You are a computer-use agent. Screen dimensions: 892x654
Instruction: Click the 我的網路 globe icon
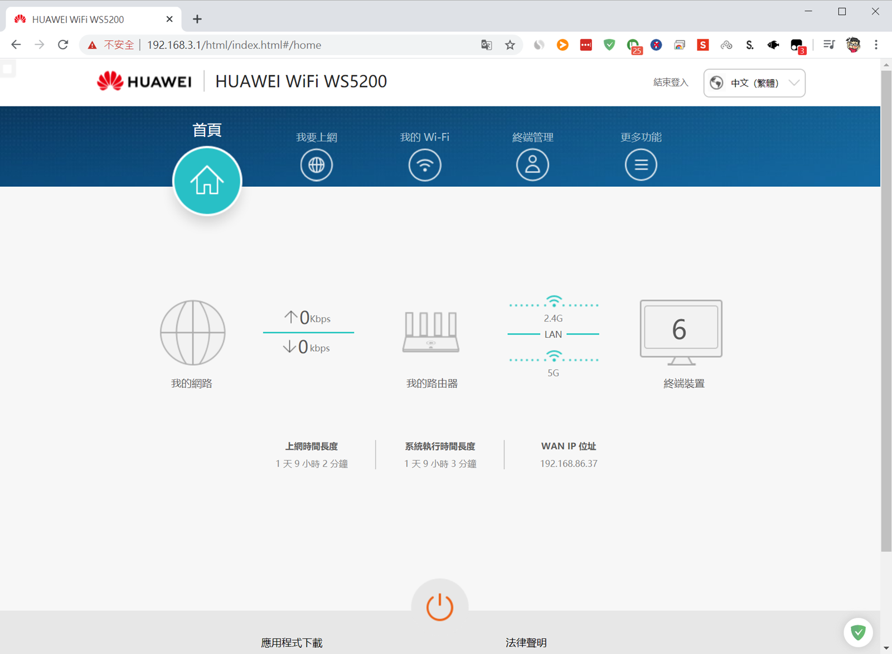pos(192,333)
